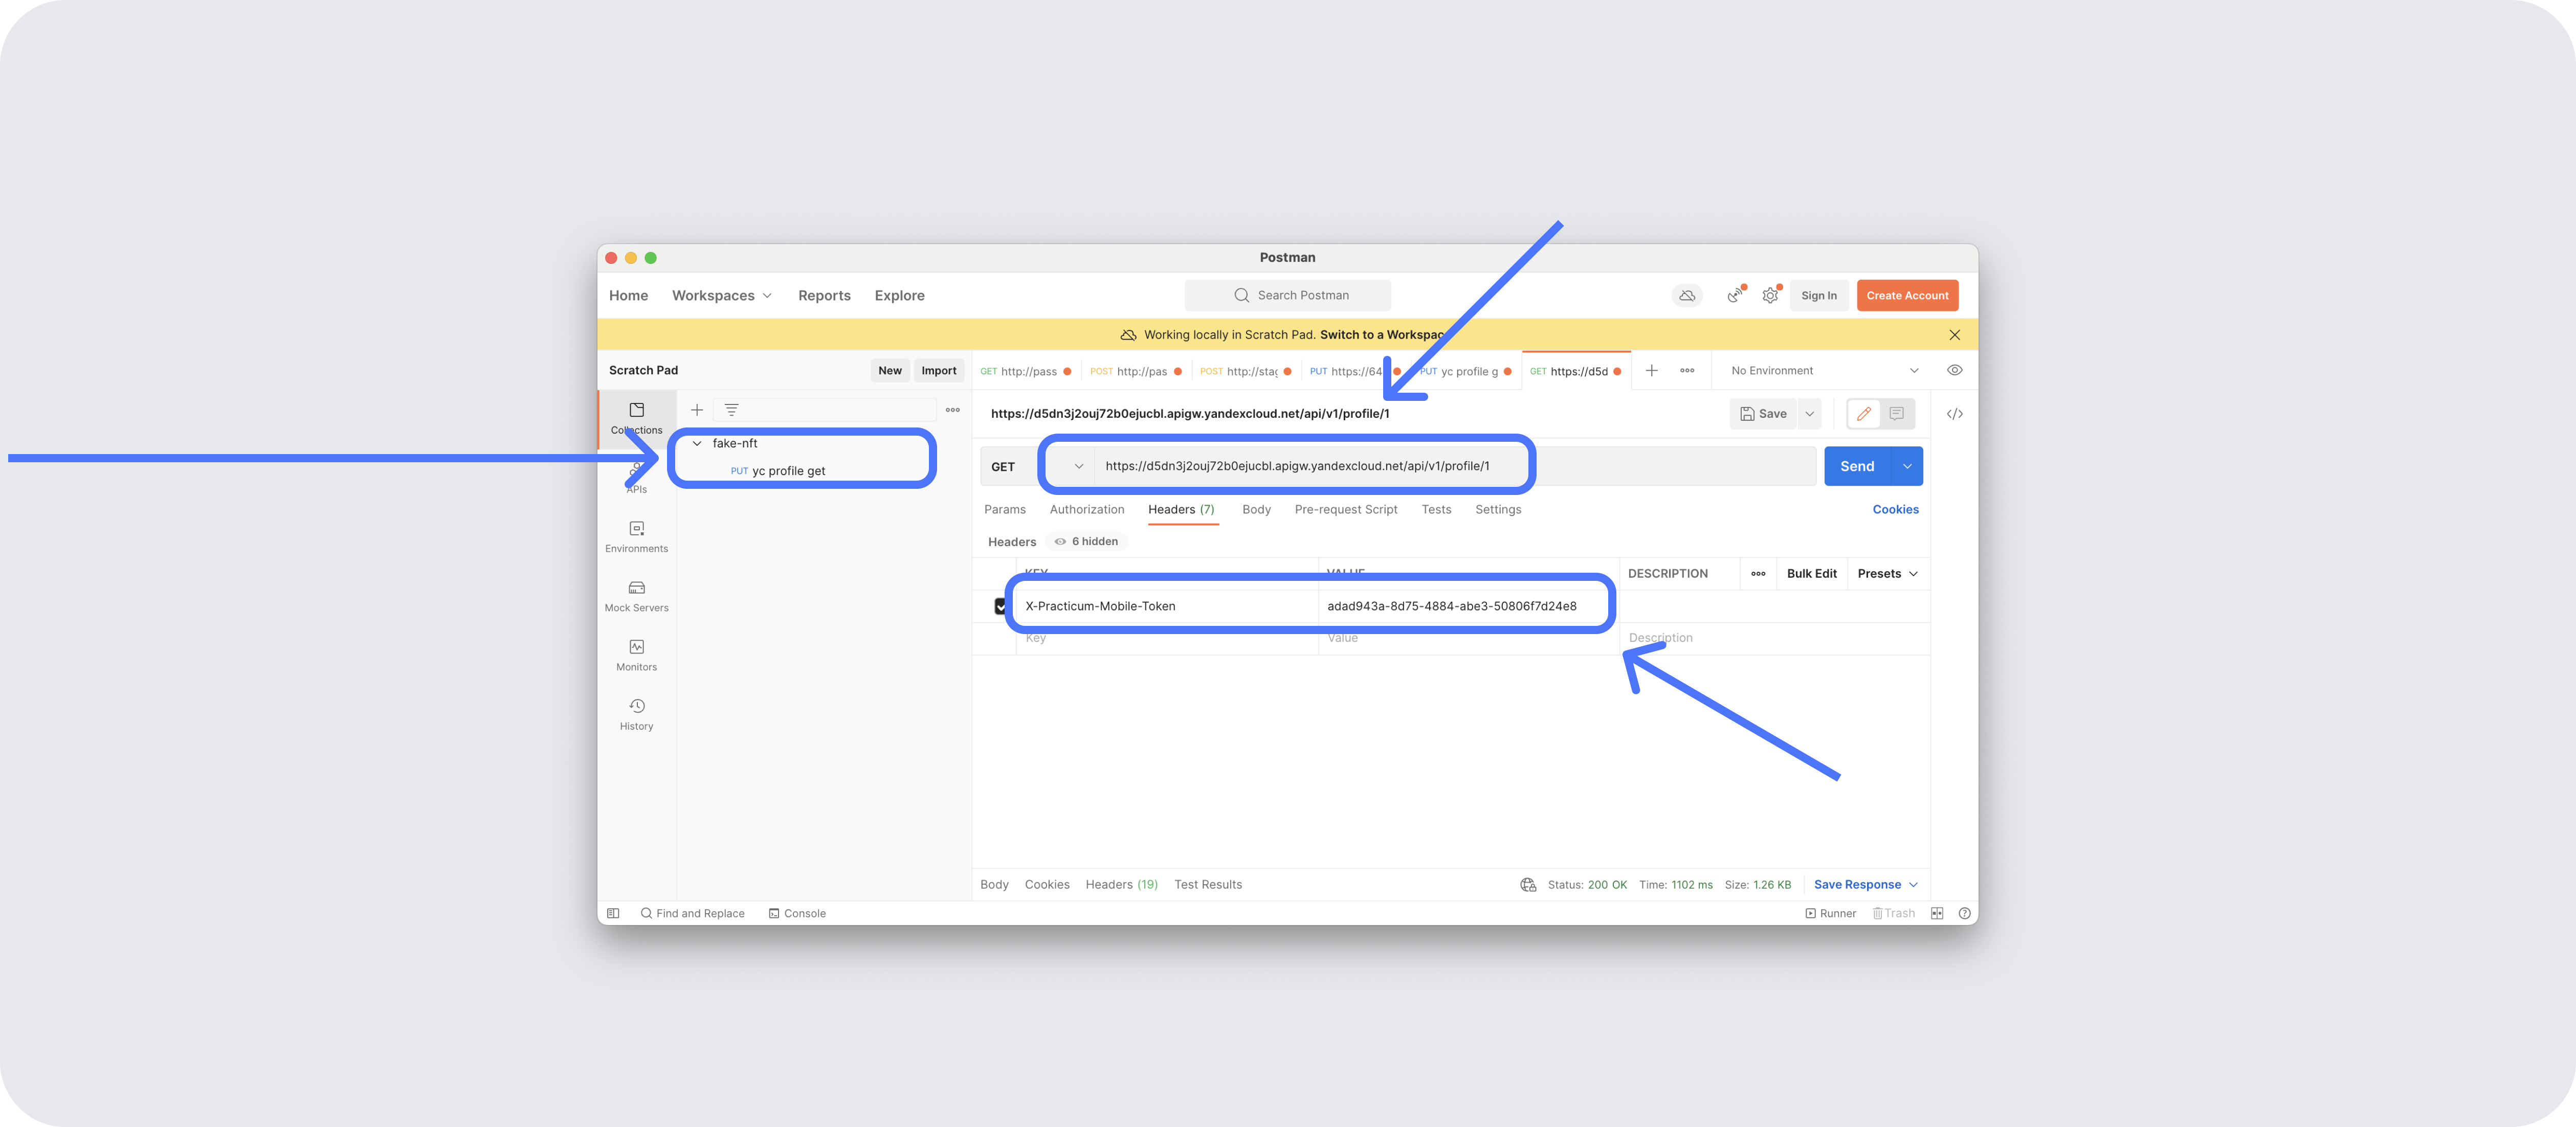This screenshot has height=1127, width=2576.
Task: Switch to the Authorization tab
Action: 1086,510
